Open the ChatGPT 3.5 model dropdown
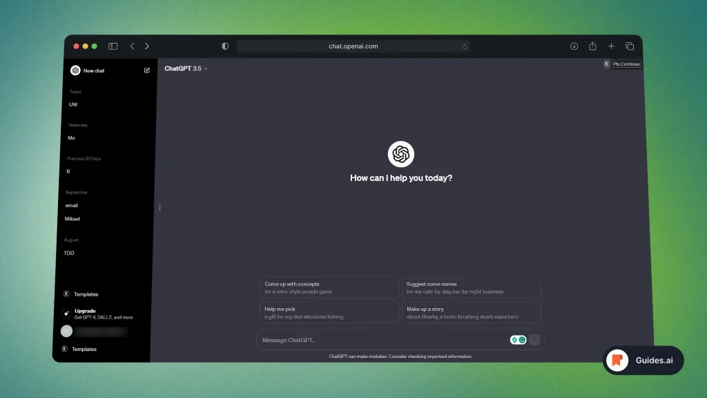This screenshot has width=707, height=398. 186,68
